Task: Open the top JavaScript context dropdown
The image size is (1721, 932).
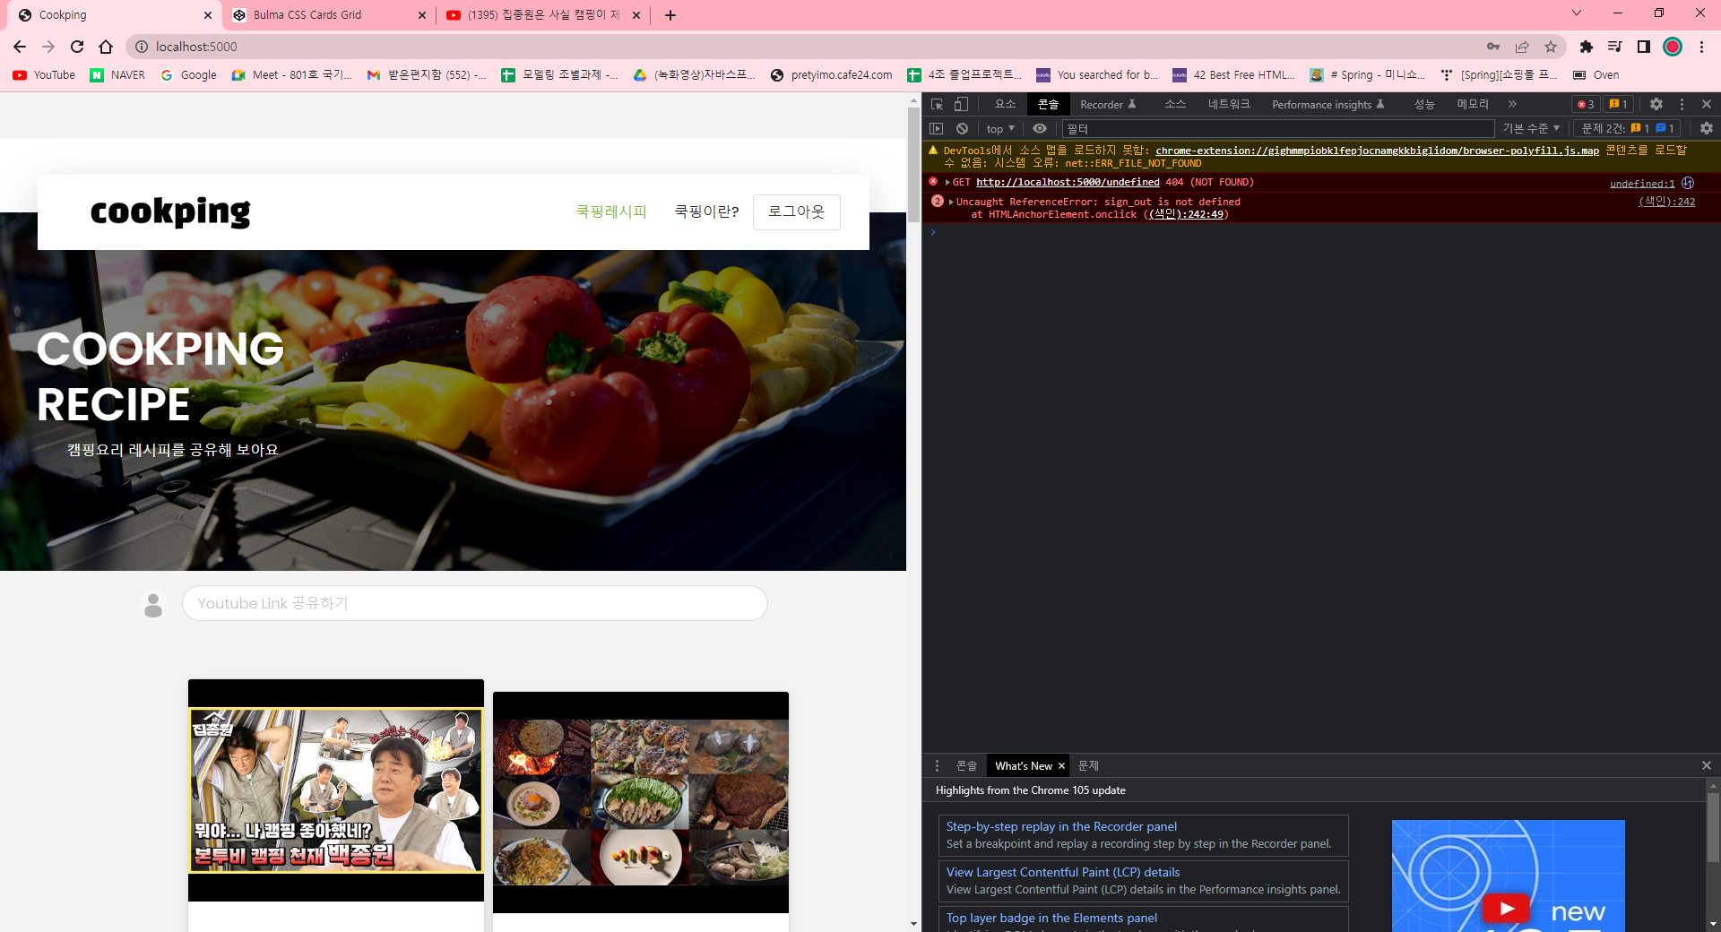Action: (x=1000, y=128)
